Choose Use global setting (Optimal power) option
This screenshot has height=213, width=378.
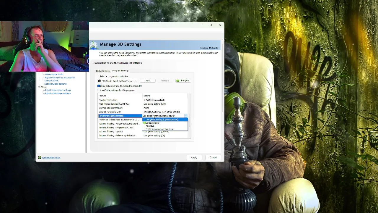165,120
